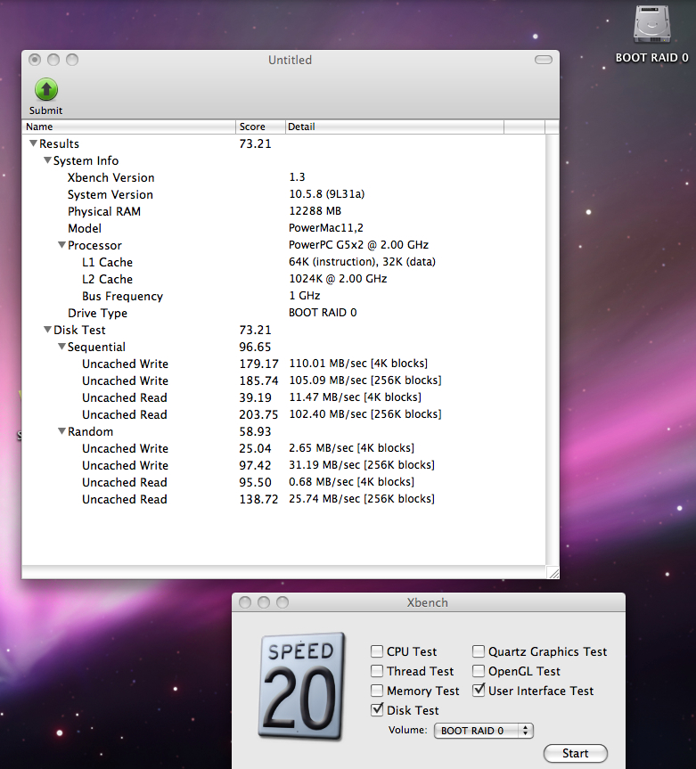The height and width of the screenshot is (769, 696).
Task: Click the 12288 MB RAM value
Action: point(315,211)
